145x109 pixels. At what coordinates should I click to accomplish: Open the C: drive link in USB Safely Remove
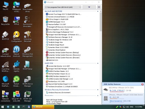110,97
